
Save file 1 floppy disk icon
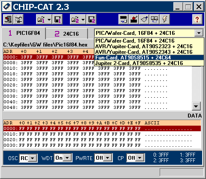pyautogui.click(x=58, y=19)
